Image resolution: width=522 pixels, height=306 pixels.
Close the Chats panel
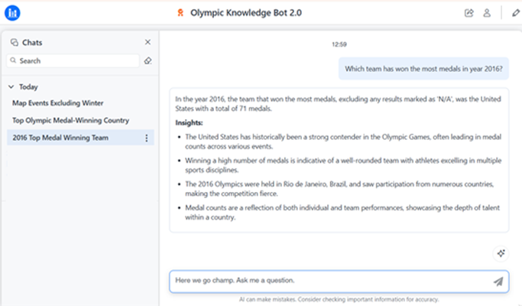coord(148,43)
